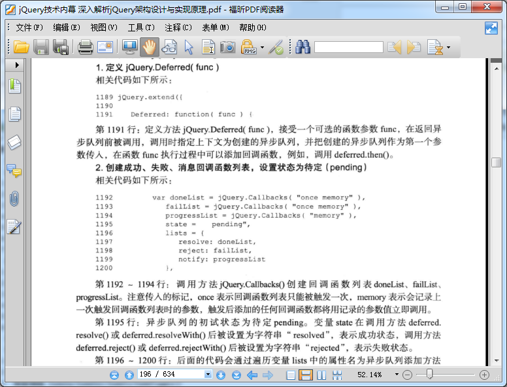Open search options dropdown arrow
The image size is (507, 387).
point(448,47)
